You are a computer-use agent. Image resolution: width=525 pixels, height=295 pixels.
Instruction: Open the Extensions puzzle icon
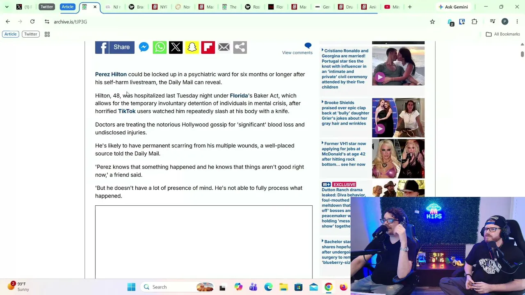(x=475, y=22)
